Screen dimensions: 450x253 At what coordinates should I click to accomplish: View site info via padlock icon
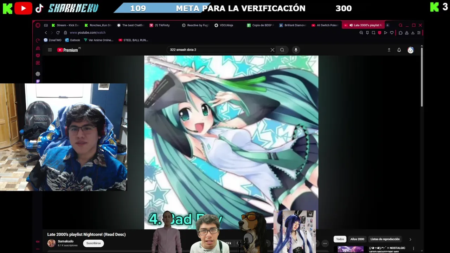click(65, 33)
